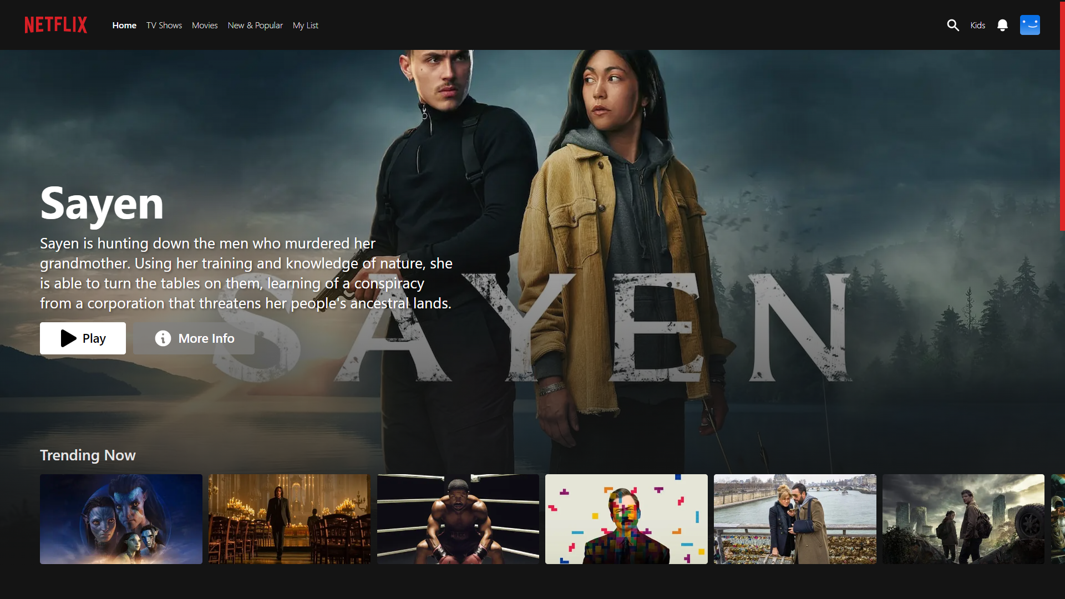
Task: Open My List
Action: [305, 25]
